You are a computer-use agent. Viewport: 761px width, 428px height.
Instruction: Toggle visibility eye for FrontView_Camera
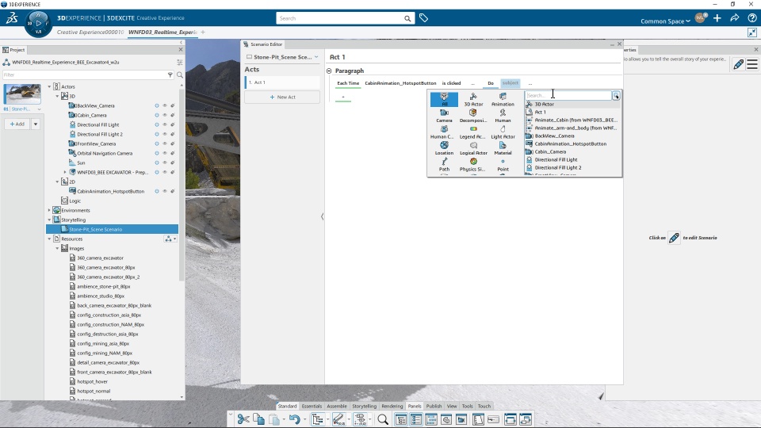tap(165, 143)
